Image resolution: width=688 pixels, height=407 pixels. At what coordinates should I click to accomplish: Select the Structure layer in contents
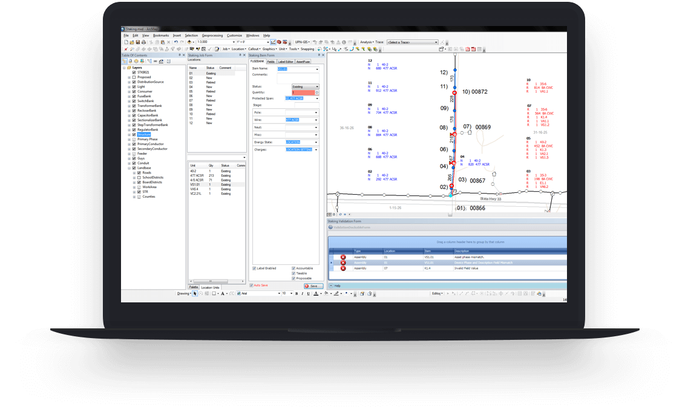tap(143, 135)
